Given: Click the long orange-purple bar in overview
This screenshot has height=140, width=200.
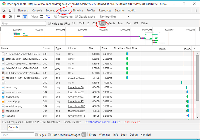Looking at the screenshot, I should [77, 36].
